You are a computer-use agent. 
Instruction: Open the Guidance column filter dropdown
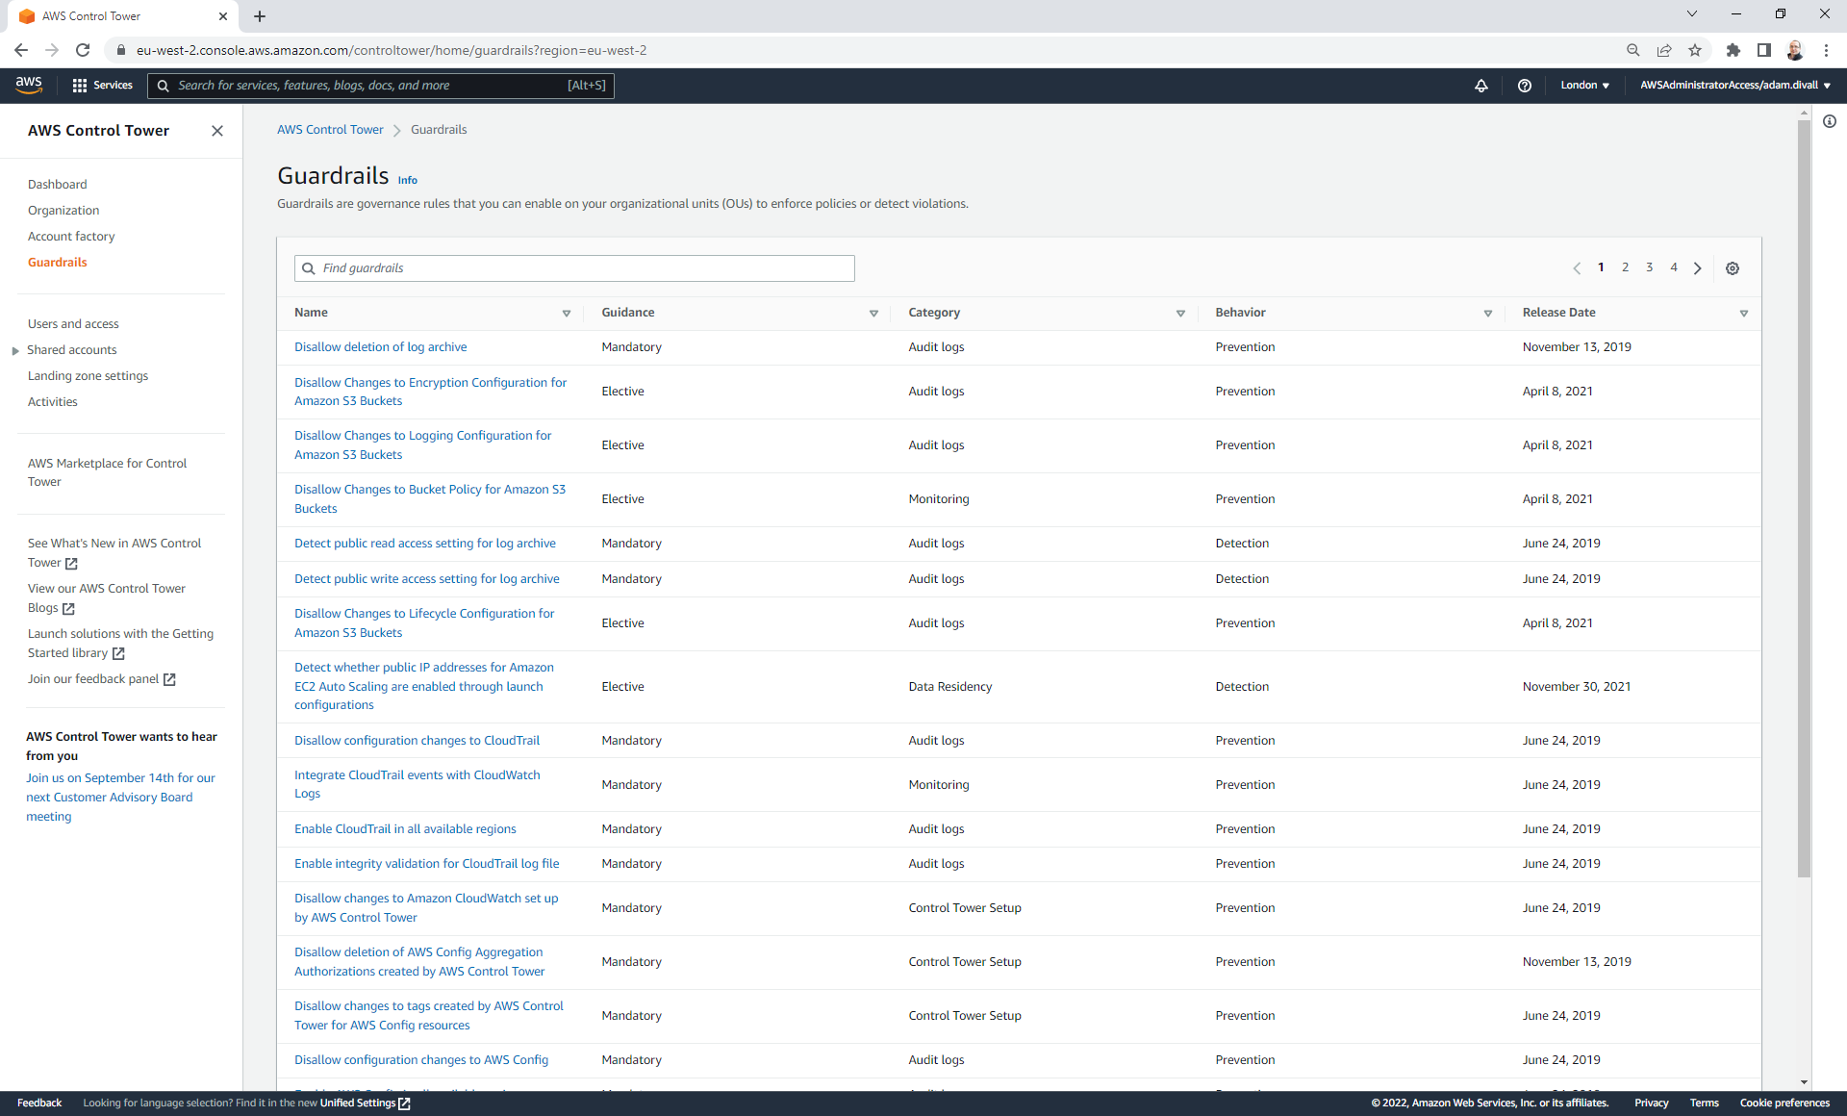873,313
